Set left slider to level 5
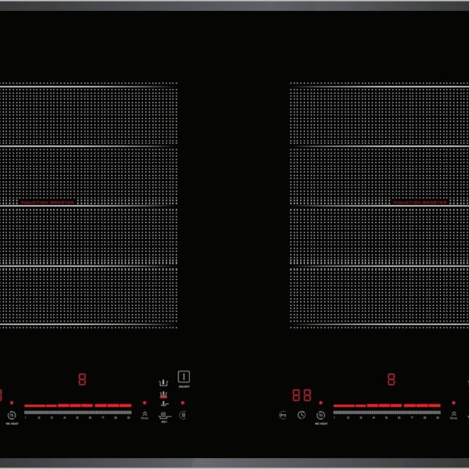This screenshot has height=469, width=469. (x=77, y=412)
